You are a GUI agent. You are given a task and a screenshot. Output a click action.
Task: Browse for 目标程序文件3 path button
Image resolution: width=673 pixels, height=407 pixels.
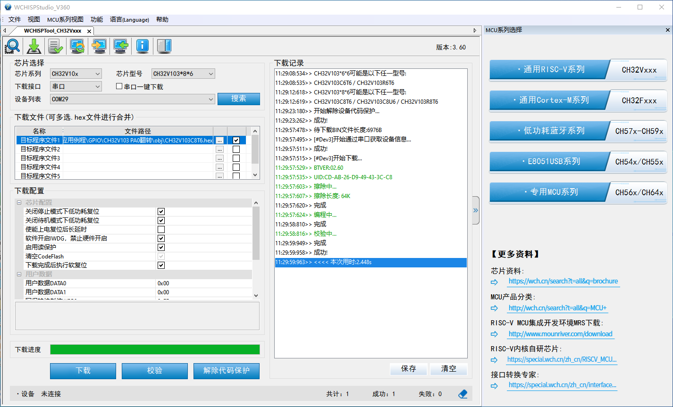pyautogui.click(x=219, y=158)
